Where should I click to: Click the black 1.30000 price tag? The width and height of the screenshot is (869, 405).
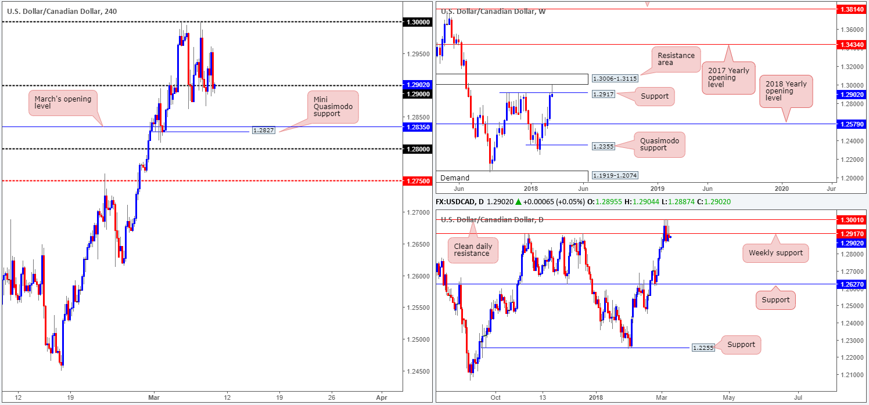[x=418, y=21]
